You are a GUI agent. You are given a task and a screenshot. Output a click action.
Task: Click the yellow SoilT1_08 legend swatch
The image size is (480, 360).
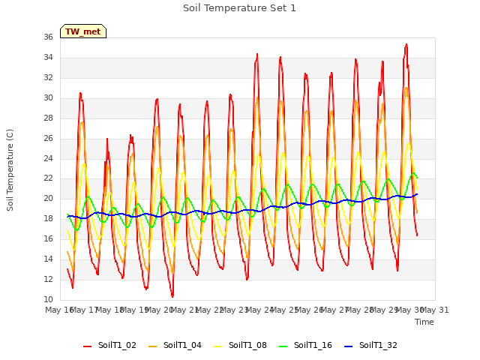pyautogui.click(x=218, y=346)
